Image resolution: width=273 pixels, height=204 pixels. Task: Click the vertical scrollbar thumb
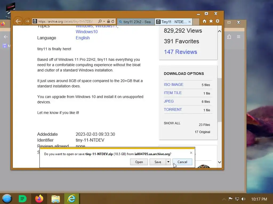[x=220, y=100]
